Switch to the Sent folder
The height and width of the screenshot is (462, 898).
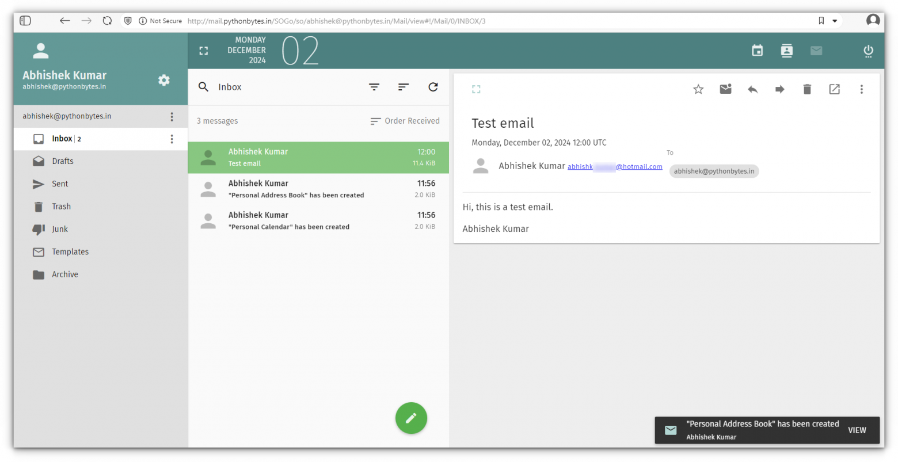(60, 184)
